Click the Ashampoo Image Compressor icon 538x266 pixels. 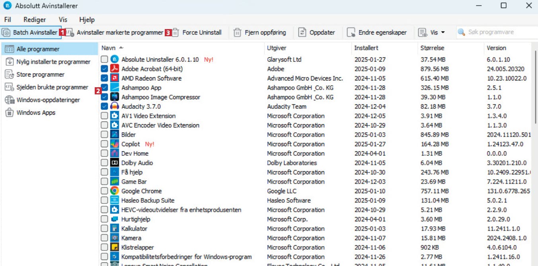click(x=115, y=97)
